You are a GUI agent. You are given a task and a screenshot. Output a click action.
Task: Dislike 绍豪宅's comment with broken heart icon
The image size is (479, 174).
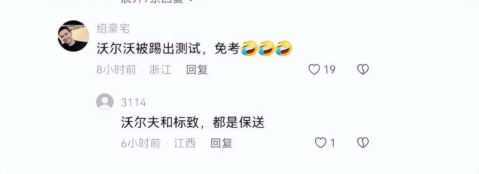click(363, 70)
